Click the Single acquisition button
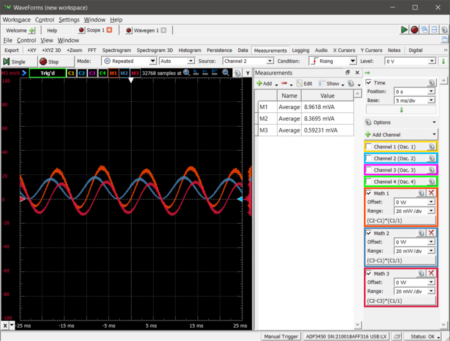Viewport: 450px width, 341px height. pos(19,61)
